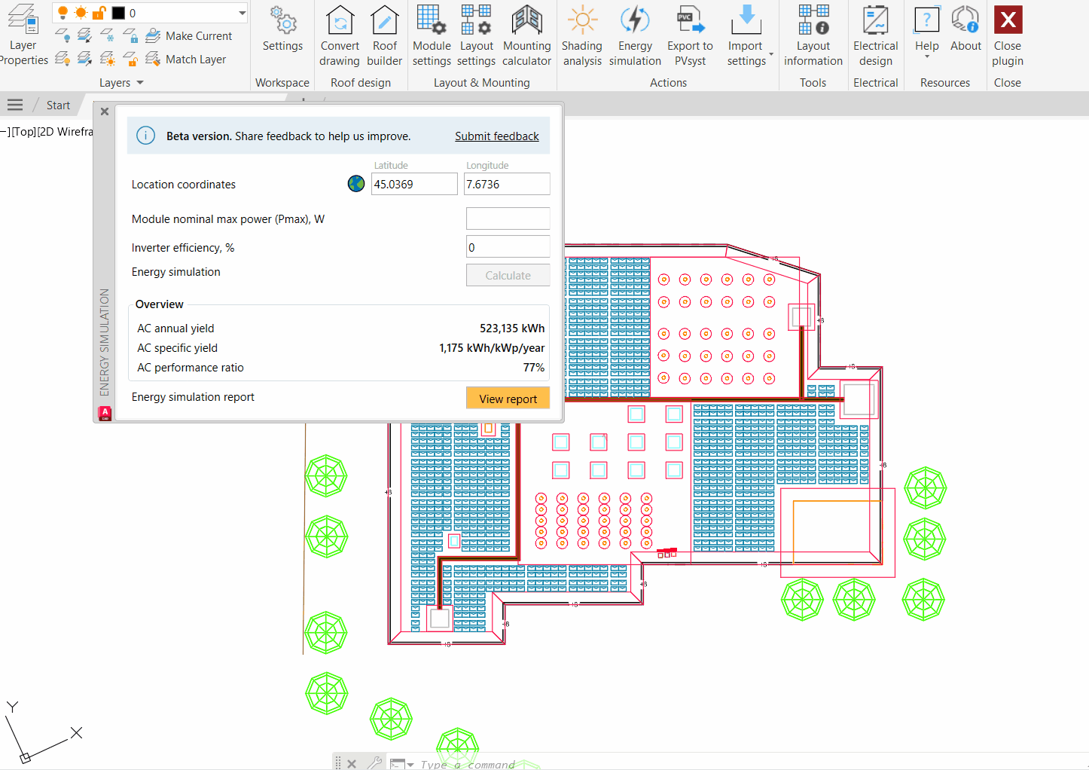Toggle the current layer on/off bulb
This screenshot has height=770, width=1089.
pyautogui.click(x=63, y=13)
